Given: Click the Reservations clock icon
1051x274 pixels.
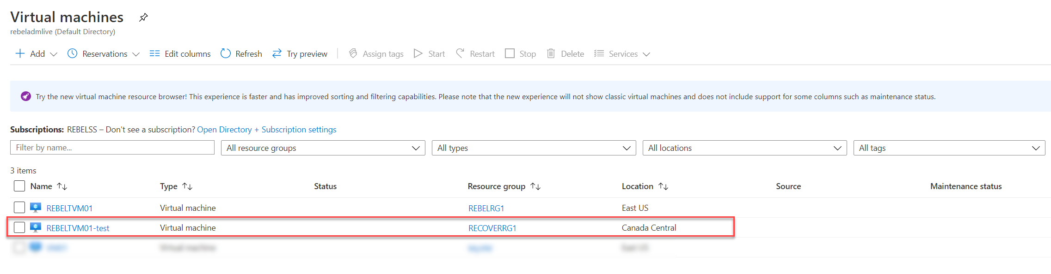Looking at the screenshot, I should 72,54.
